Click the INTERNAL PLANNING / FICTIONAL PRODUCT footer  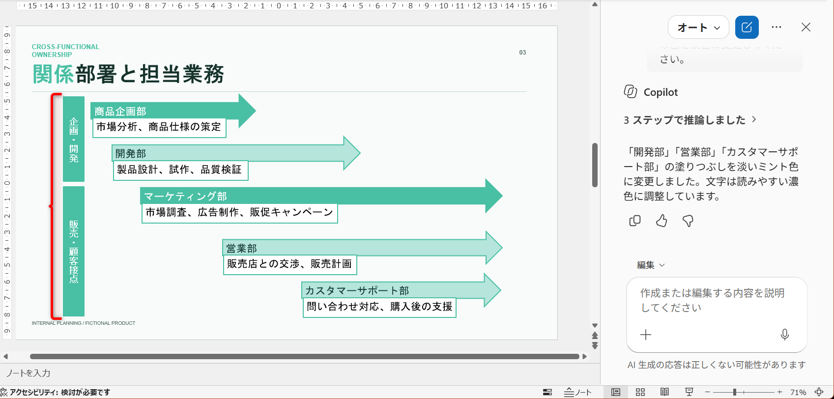tap(84, 323)
